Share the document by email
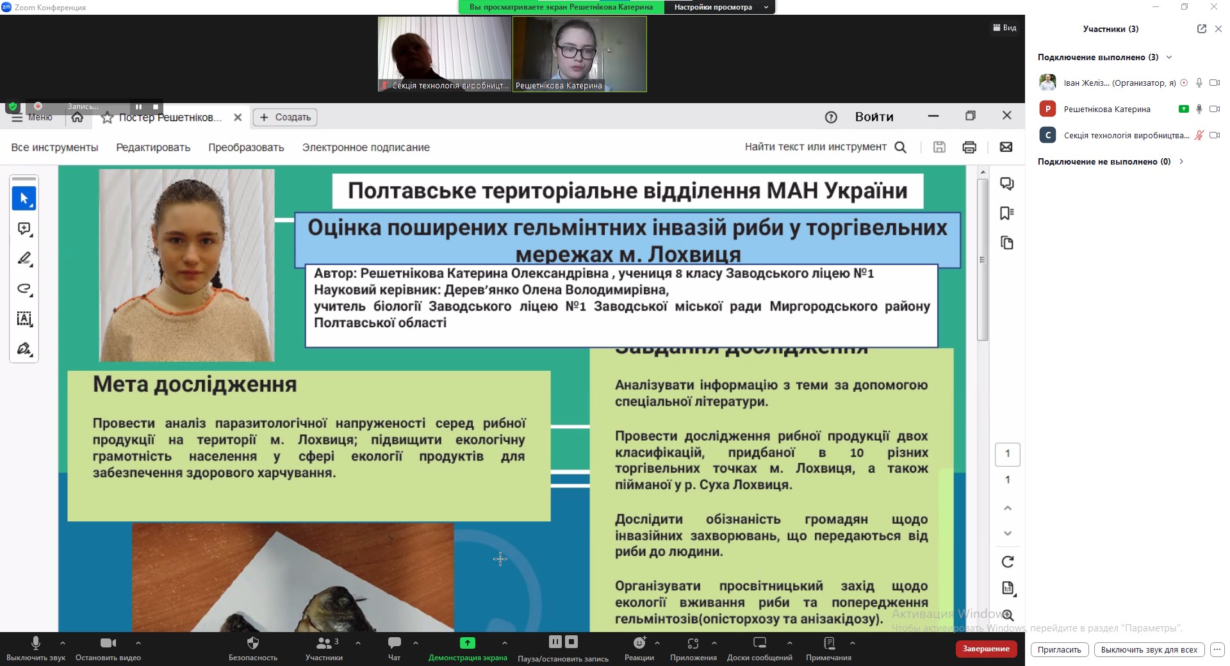The width and height of the screenshot is (1230, 666). [1006, 147]
